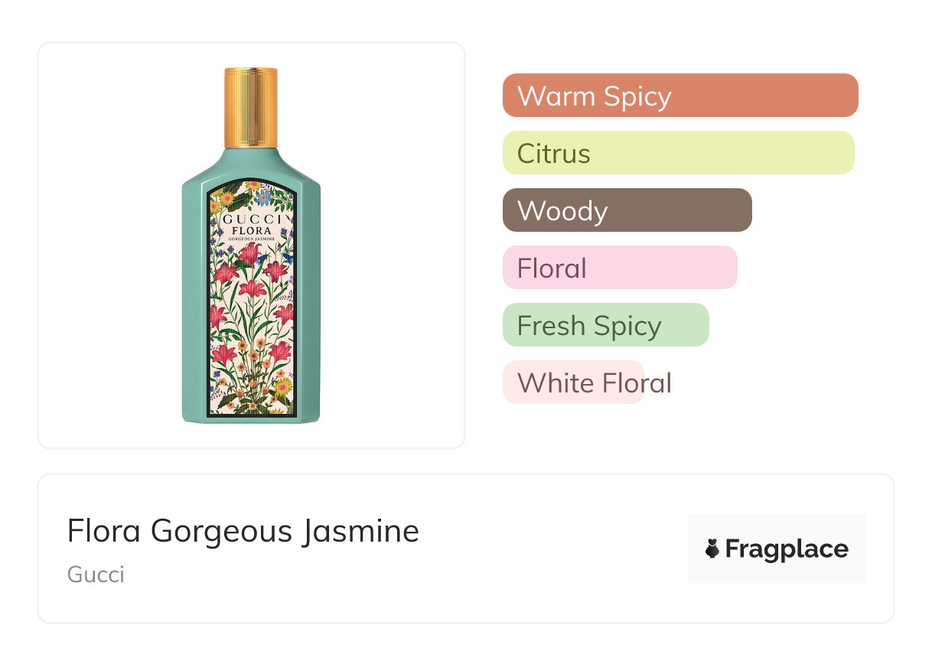Click the White Floral accord bar

point(573,383)
